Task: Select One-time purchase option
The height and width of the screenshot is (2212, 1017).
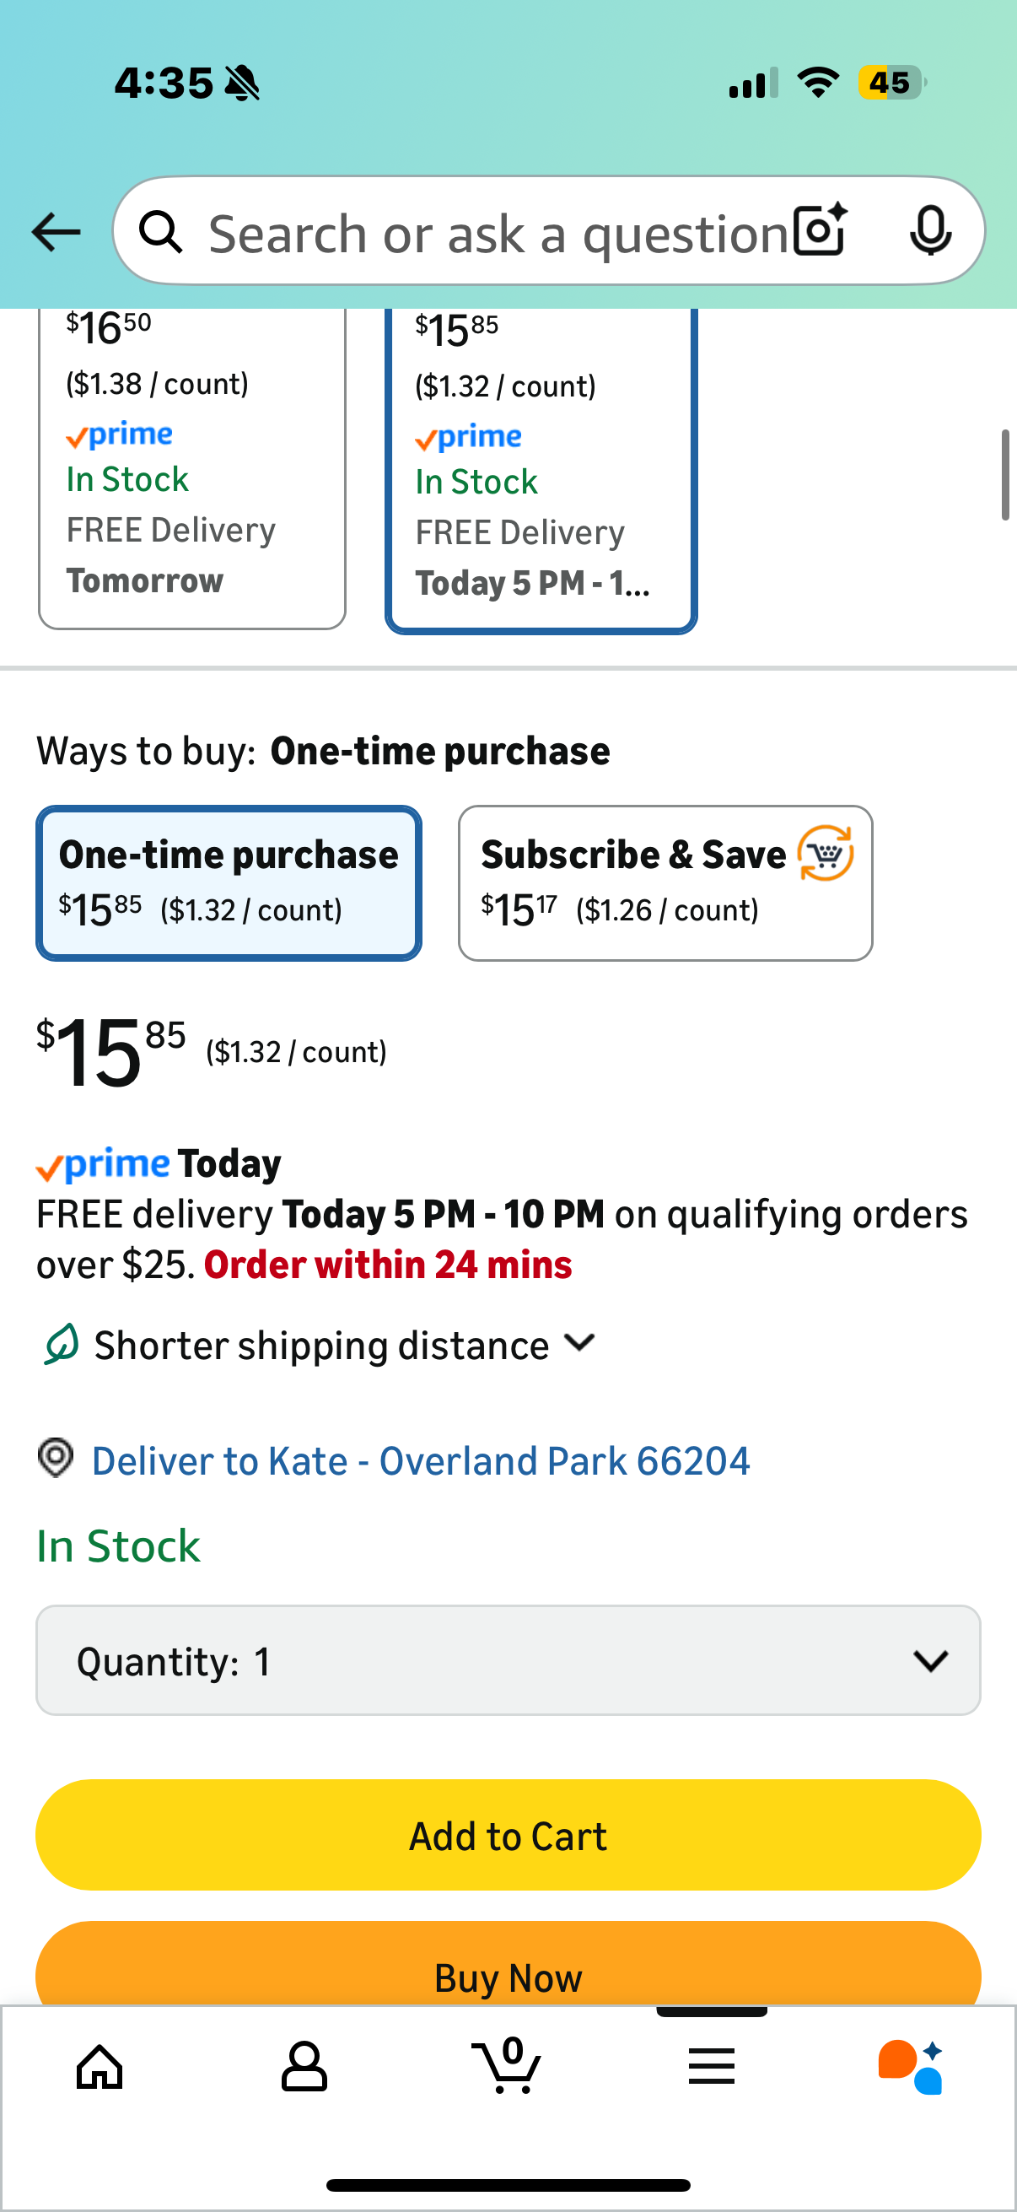Action: pyautogui.click(x=229, y=882)
